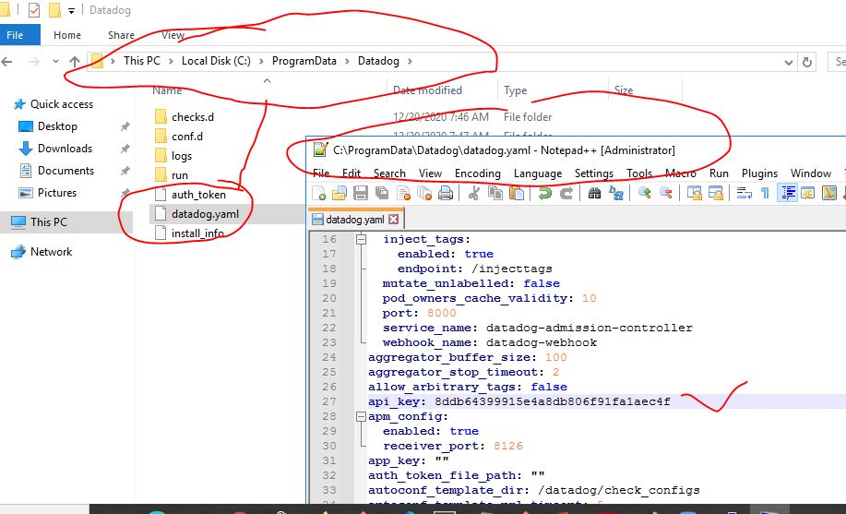Open the Encoding menu in Notepad++
Viewport: 846px width, 514px height.
477,173
